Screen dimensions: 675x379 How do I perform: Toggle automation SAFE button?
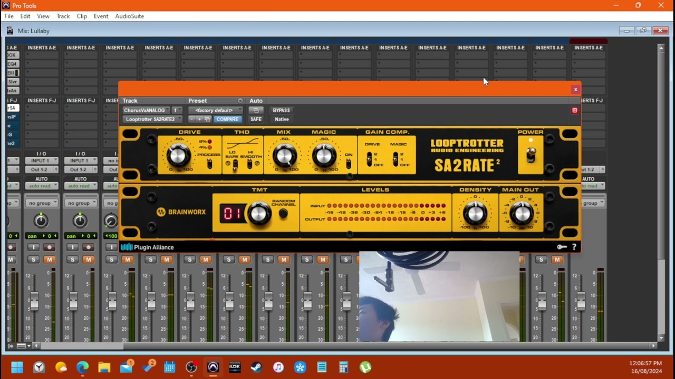tap(256, 119)
